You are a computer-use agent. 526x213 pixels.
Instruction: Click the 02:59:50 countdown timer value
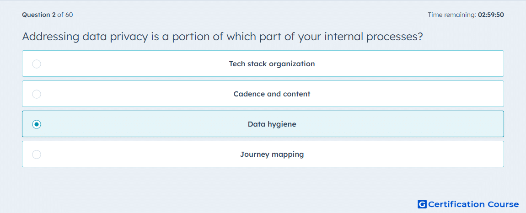(x=491, y=15)
